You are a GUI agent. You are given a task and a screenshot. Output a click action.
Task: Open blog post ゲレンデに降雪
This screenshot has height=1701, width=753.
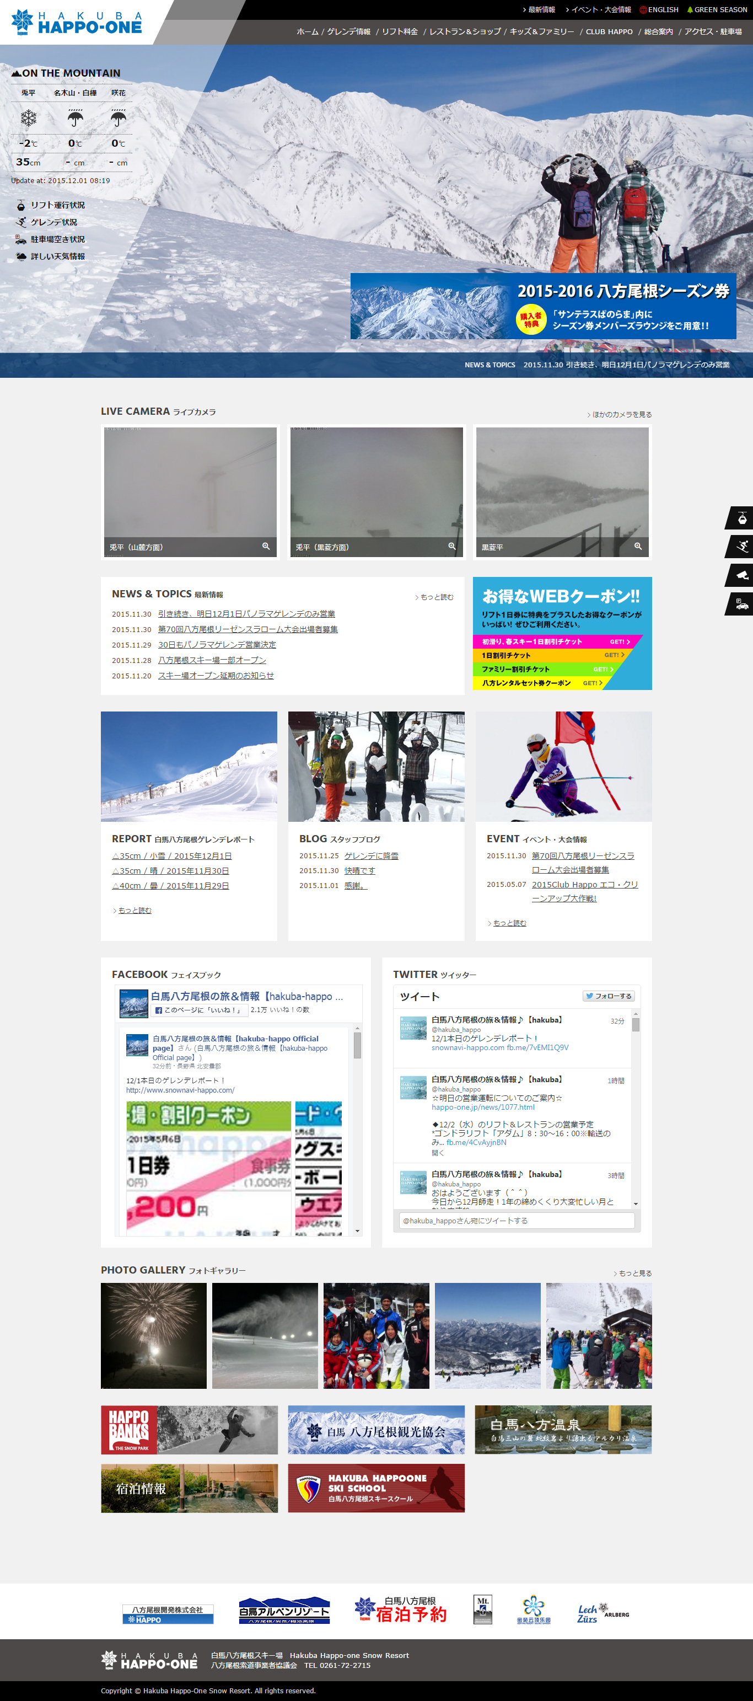point(372,856)
